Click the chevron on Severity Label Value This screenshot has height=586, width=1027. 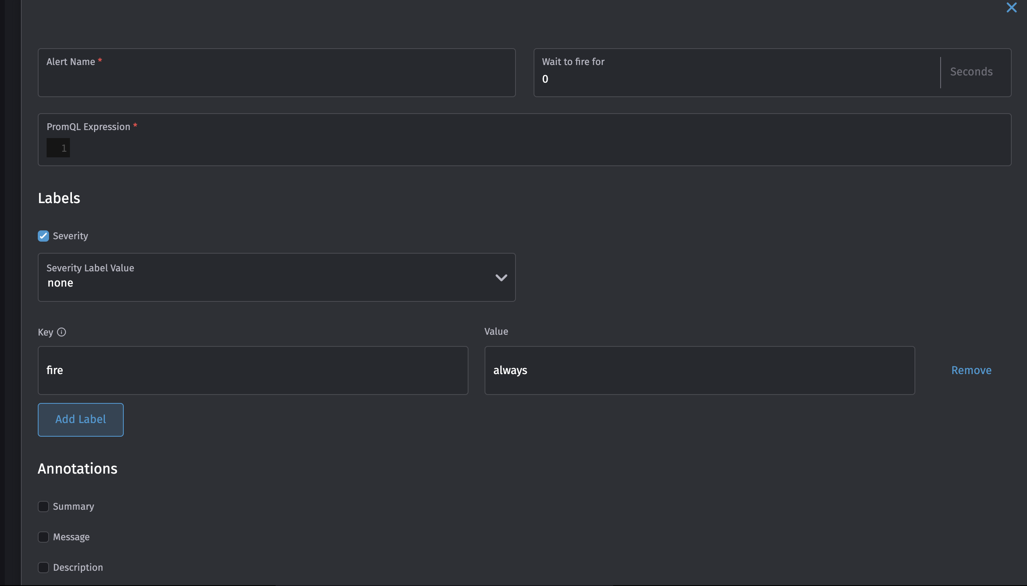pyautogui.click(x=501, y=277)
